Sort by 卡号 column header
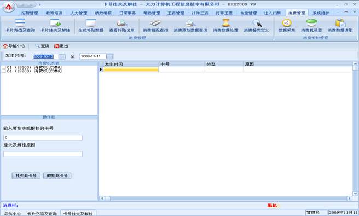Screen dimensions: 359x216 (182, 65)
